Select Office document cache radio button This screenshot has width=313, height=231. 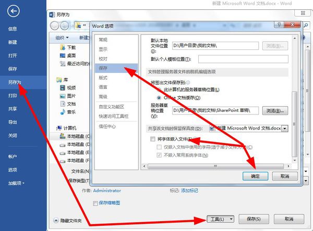coord(159,98)
